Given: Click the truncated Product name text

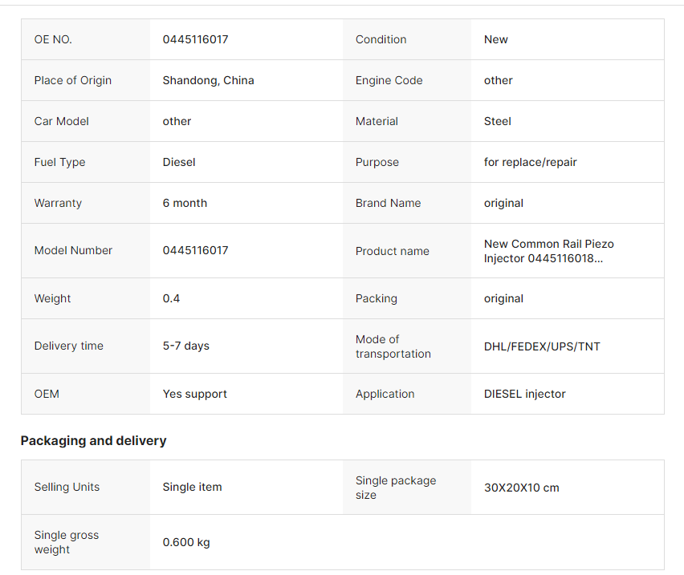Looking at the screenshot, I should pos(549,251).
